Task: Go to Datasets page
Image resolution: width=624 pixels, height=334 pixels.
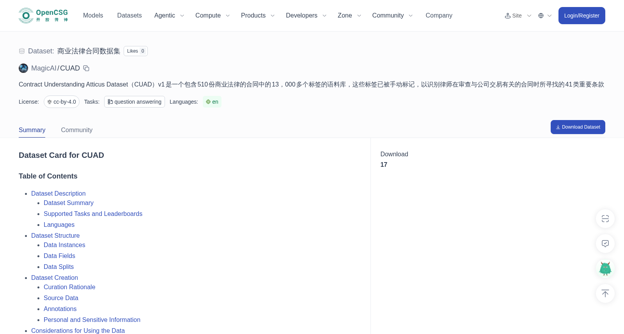Action: click(x=129, y=16)
